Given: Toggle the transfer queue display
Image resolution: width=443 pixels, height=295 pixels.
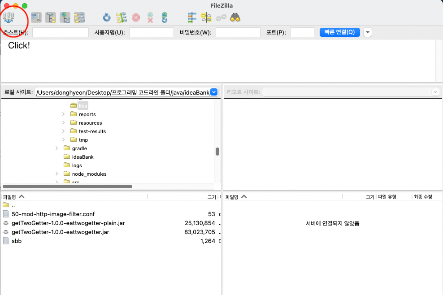Looking at the screenshot, I should tap(79, 17).
